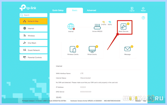Image resolution: width=167 pixels, height=105 pixels.
Task: Click the No SIM card detected message
Action: 87,83
